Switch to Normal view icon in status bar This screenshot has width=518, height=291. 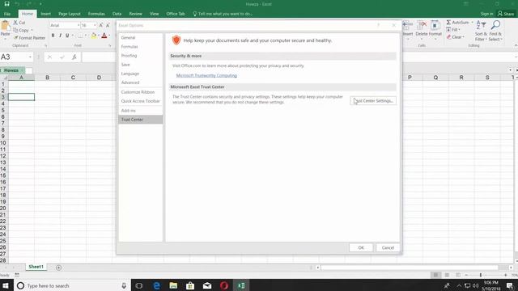click(x=435, y=275)
